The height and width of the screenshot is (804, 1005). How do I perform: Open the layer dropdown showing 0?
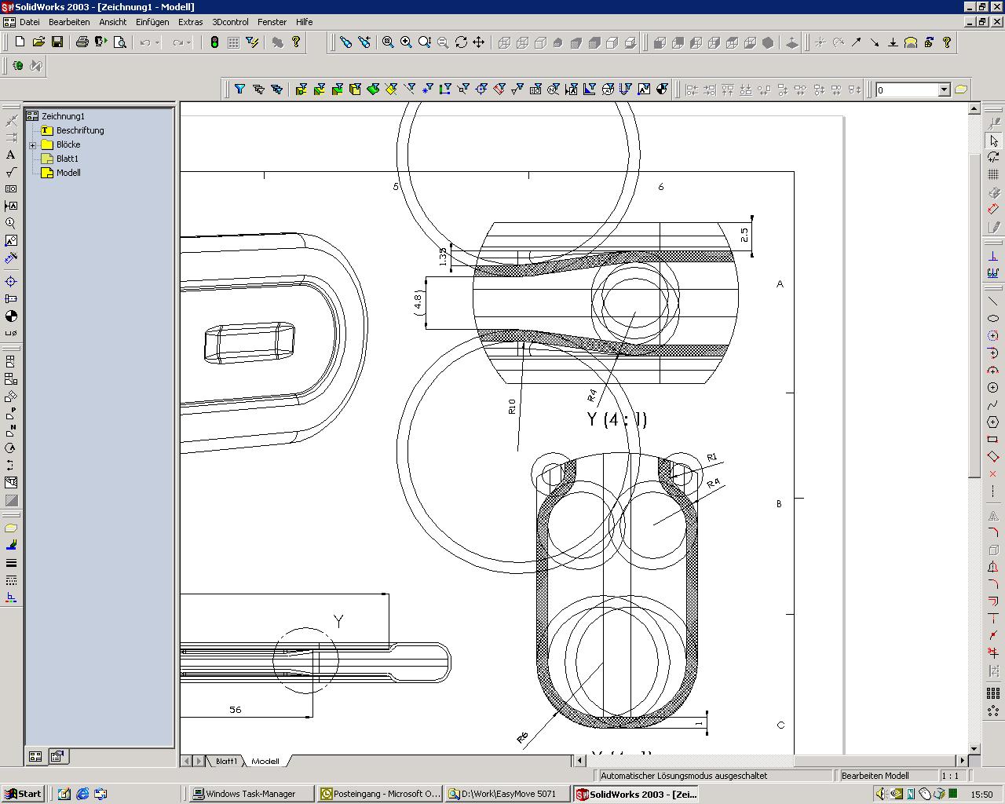click(x=944, y=90)
